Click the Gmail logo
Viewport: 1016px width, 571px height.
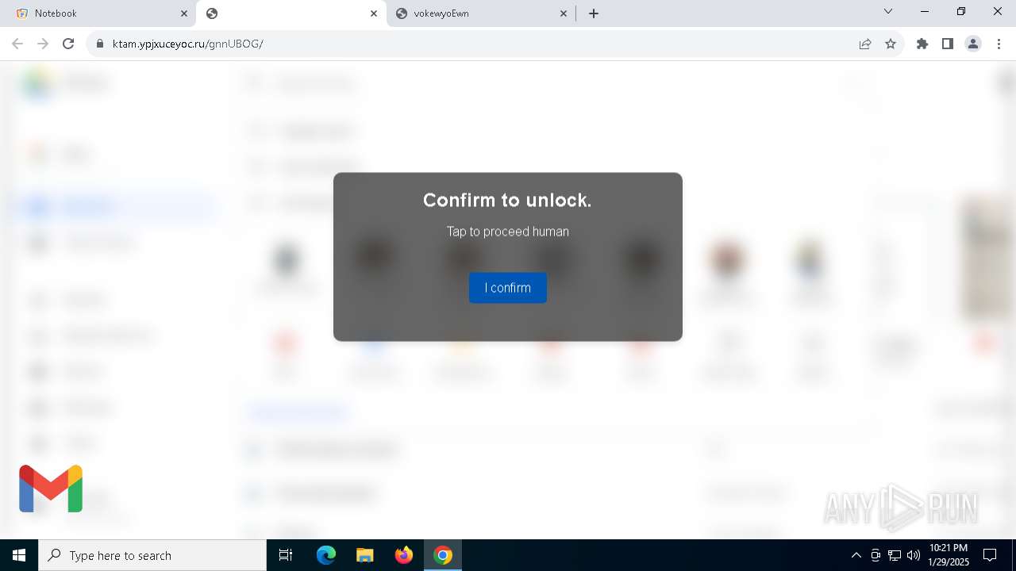tap(51, 489)
